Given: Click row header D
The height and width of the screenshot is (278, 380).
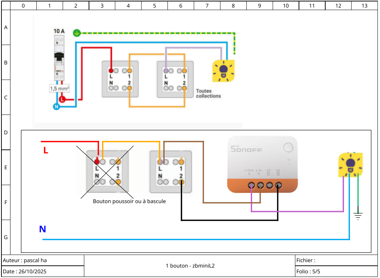Looking at the screenshot, I should [x=6, y=132].
